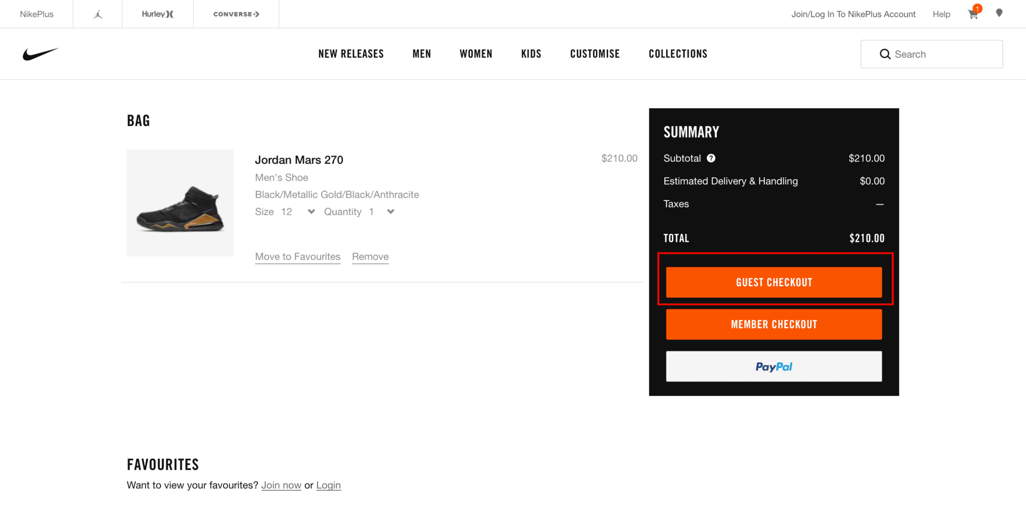Viewport: 1026px width, 512px height.
Task: Pay with the PayPal button
Action: pos(774,366)
